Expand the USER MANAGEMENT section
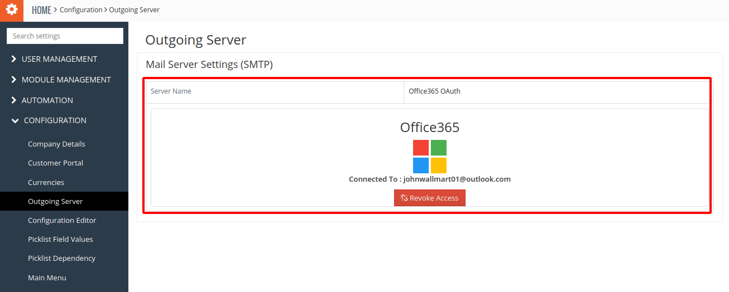729x292 pixels. [59, 59]
